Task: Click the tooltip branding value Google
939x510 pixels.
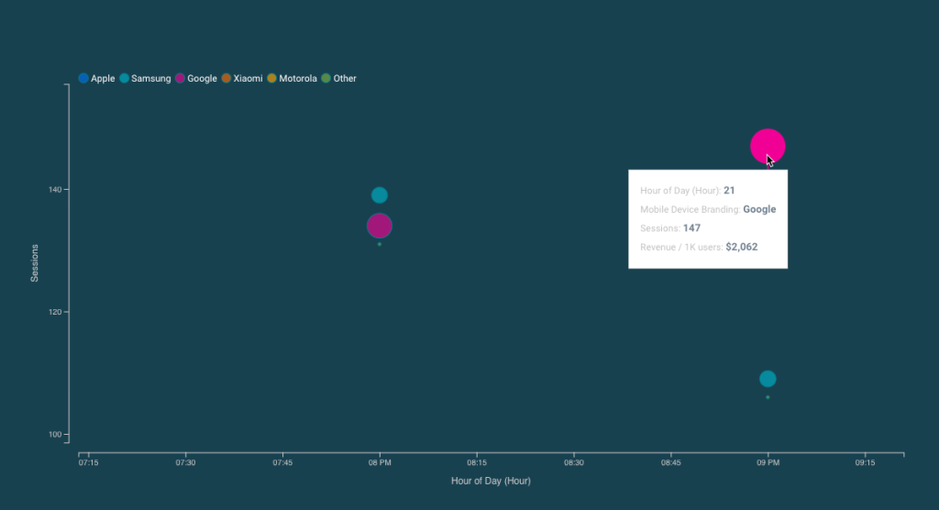Action: (x=759, y=209)
